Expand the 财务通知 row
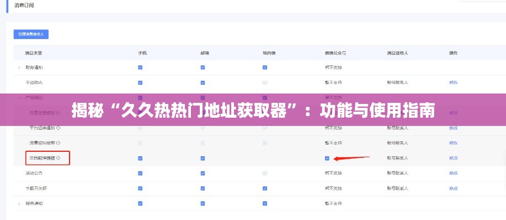506x220 pixels. (x=19, y=68)
